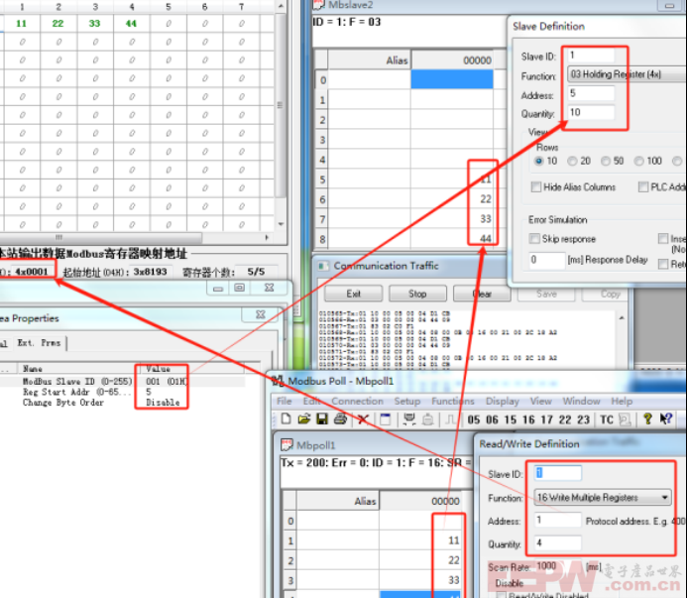Open the Window menu
Screen dimensions: 687x598
[581, 401]
